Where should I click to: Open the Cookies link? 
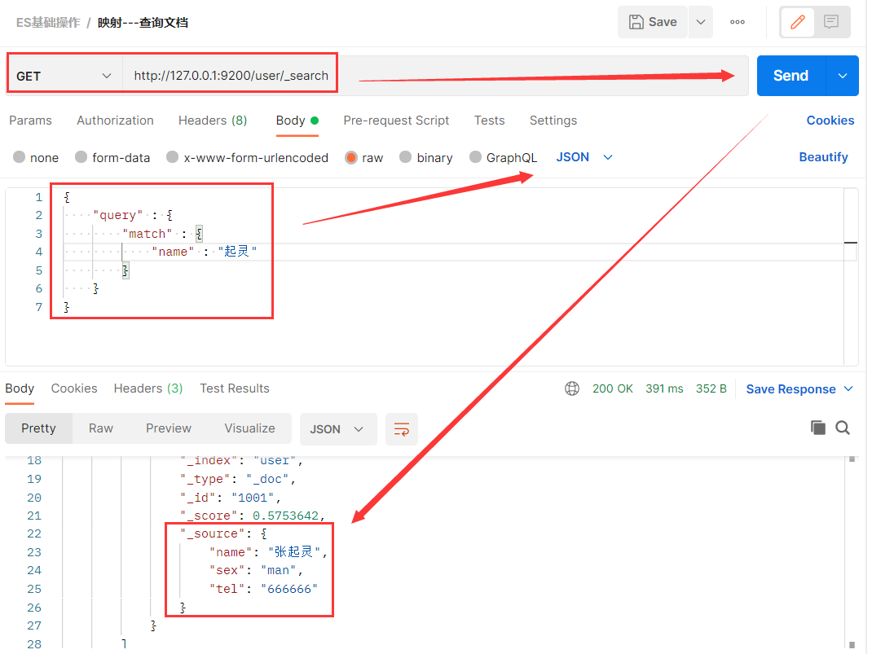click(x=830, y=121)
